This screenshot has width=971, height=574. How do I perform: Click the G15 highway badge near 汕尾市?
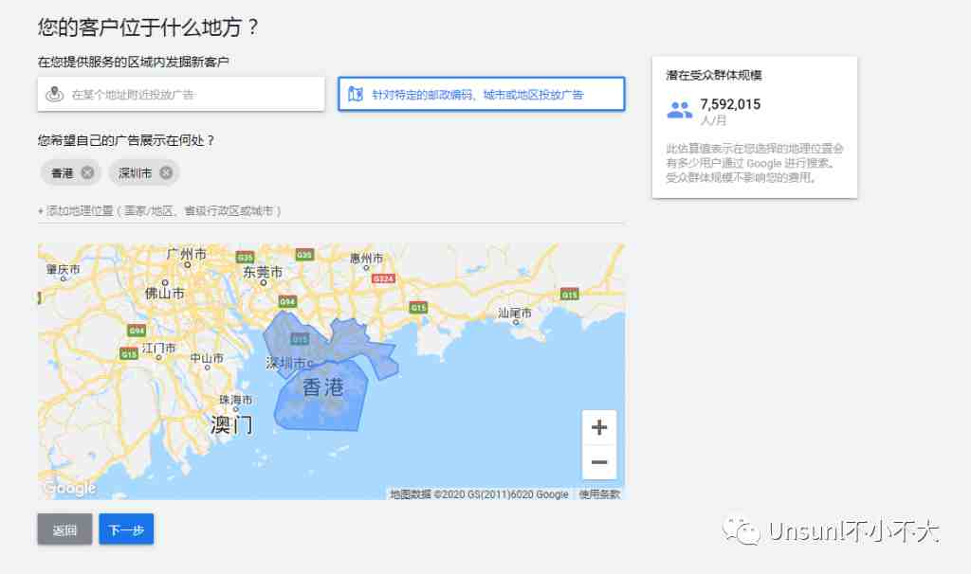coord(569,294)
